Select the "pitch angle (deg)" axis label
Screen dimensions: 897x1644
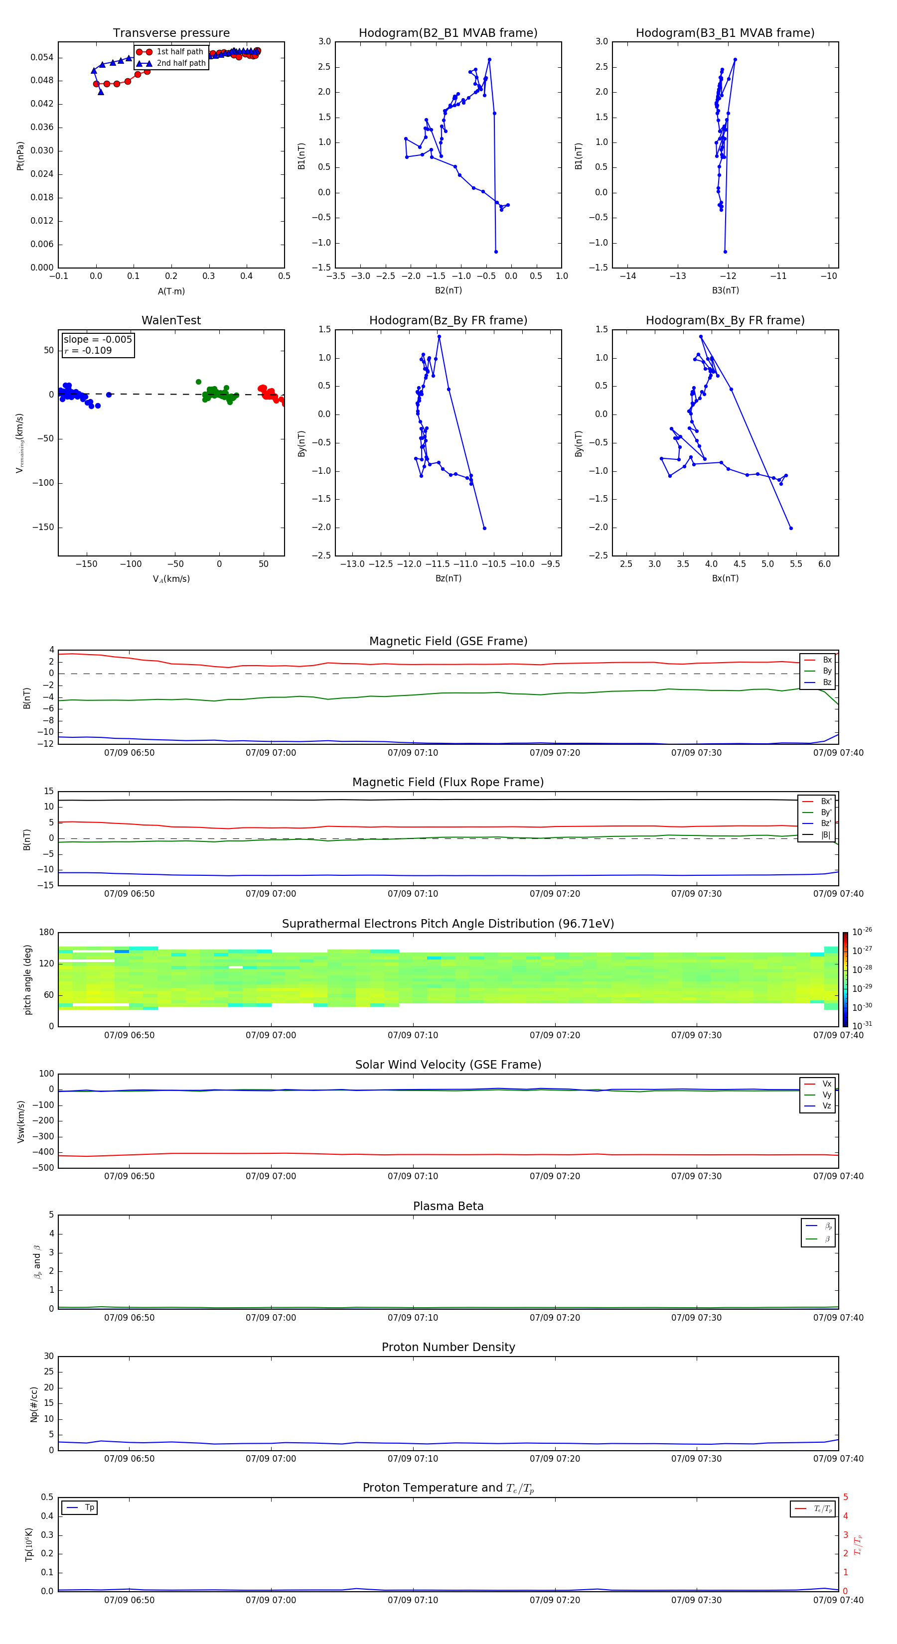click(x=27, y=979)
